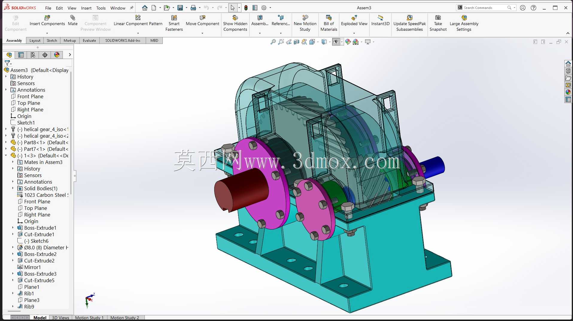The width and height of the screenshot is (573, 321).
Task: Switch to Motion Study 1 tab
Action: click(x=89, y=318)
